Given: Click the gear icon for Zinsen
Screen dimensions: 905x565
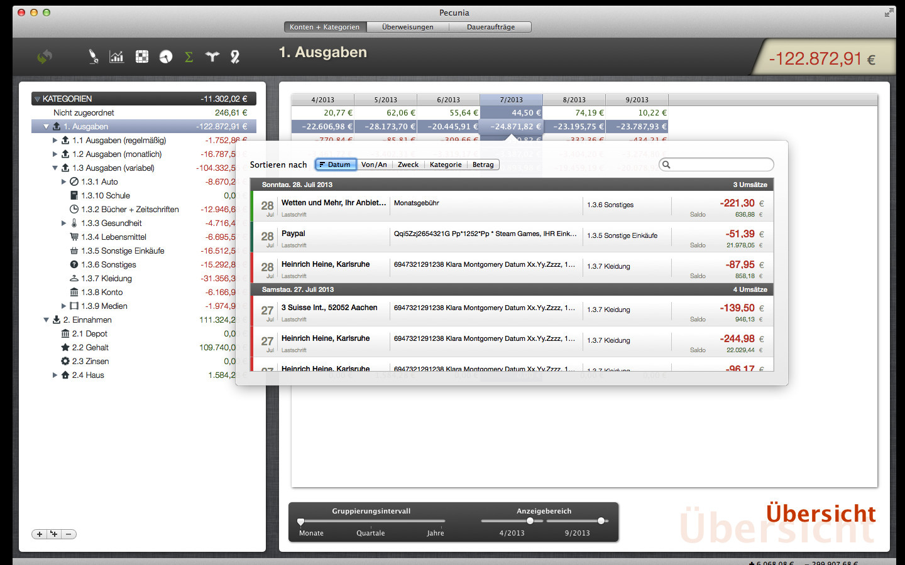Looking at the screenshot, I should 65,361.
